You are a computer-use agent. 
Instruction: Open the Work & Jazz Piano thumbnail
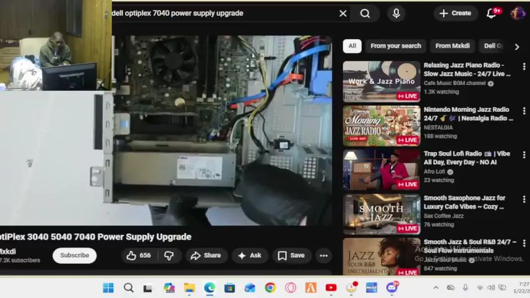pos(382,82)
